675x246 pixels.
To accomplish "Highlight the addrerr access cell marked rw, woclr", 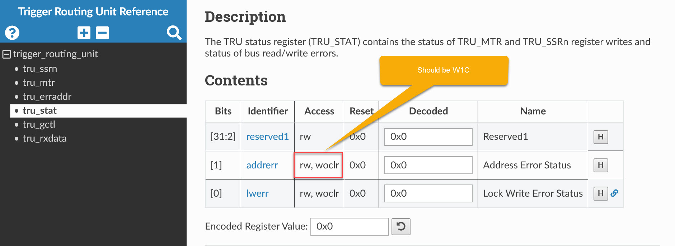I will coord(319,165).
